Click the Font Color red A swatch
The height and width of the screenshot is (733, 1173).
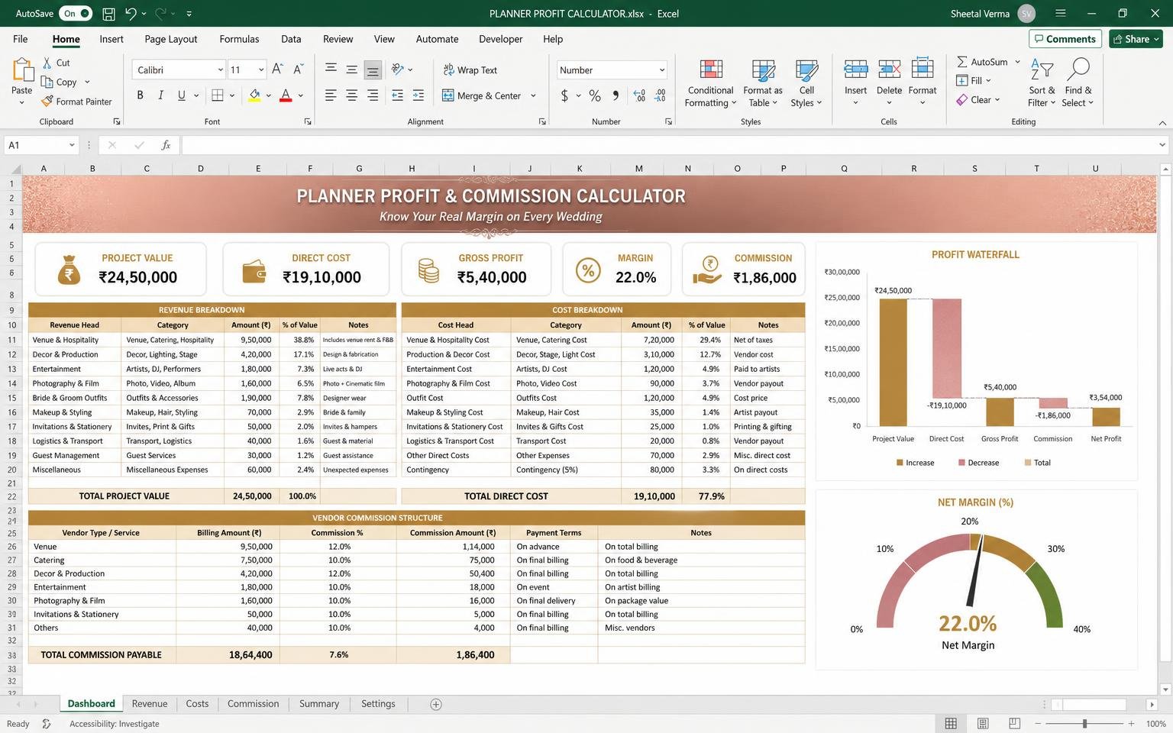(x=286, y=95)
